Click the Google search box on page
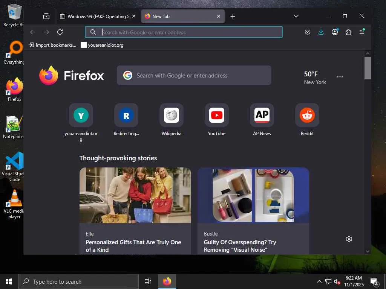Image resolution: width=386 pixels, height=289 pixels. tap(194, 75)
